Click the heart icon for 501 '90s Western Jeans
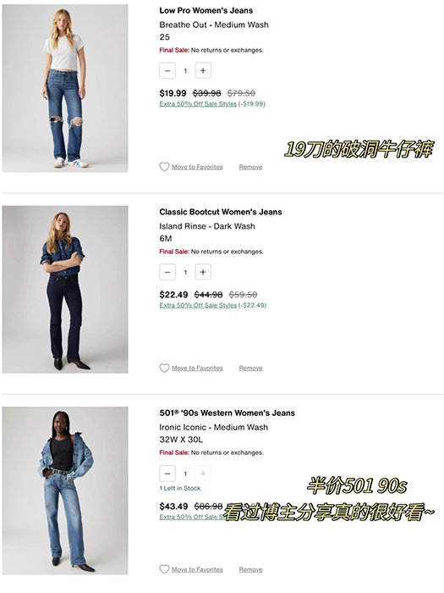Screen dimensions: 444x593 164,569
